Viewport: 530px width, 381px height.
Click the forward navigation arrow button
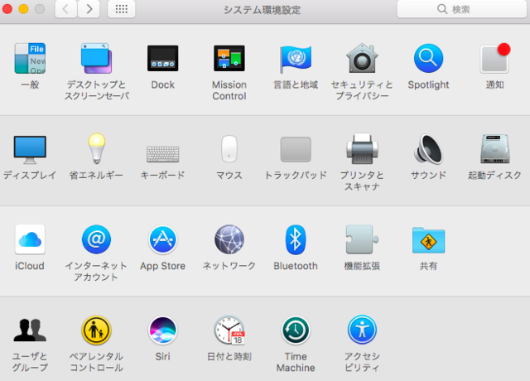point(89,9)
